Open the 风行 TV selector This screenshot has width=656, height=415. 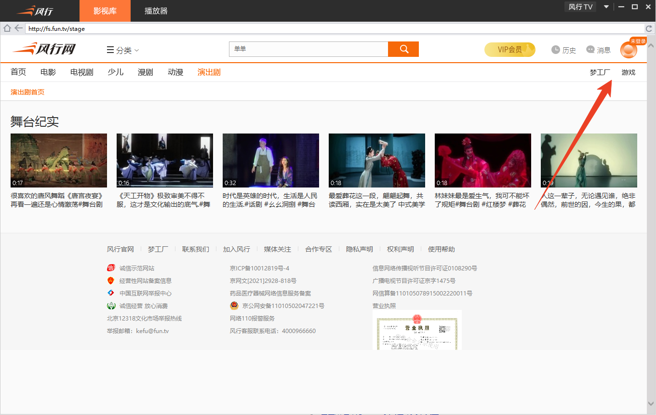coord(580,7)
